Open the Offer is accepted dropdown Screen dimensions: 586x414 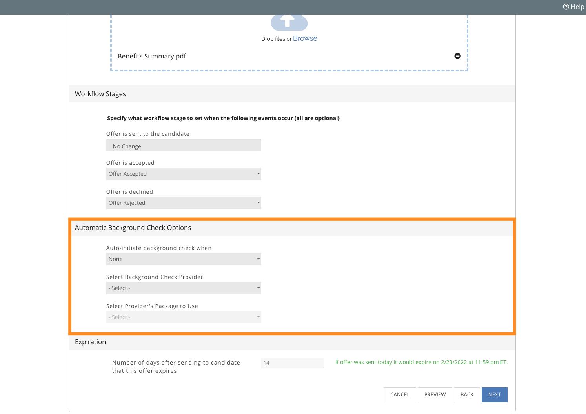click(x=184, y=174)
